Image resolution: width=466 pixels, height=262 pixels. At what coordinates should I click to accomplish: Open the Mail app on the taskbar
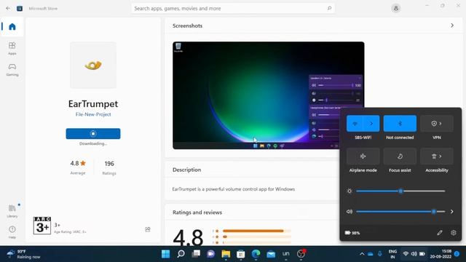pyautogui.click(x=271, y=254)
